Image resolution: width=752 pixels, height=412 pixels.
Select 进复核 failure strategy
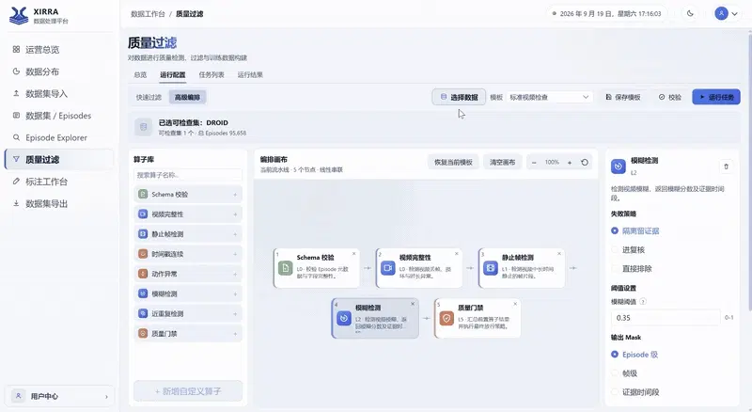point(628,249)
